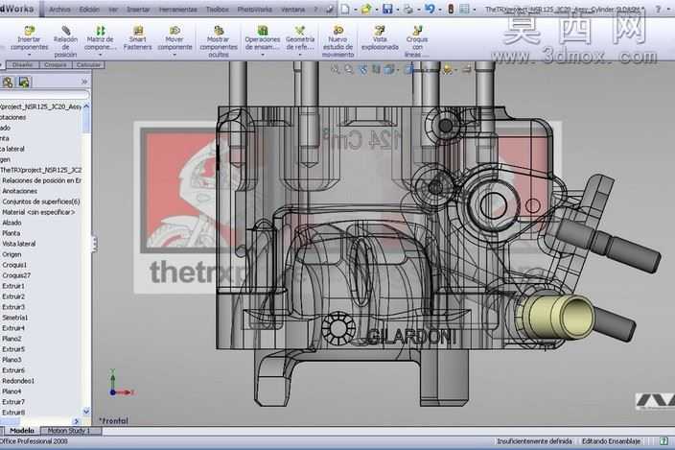The image size is (675, 450).
Task: Print the document with printer icon
Action: coord(408,9)
